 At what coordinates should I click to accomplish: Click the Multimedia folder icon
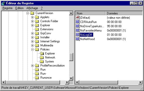click(x=37, y=45)
